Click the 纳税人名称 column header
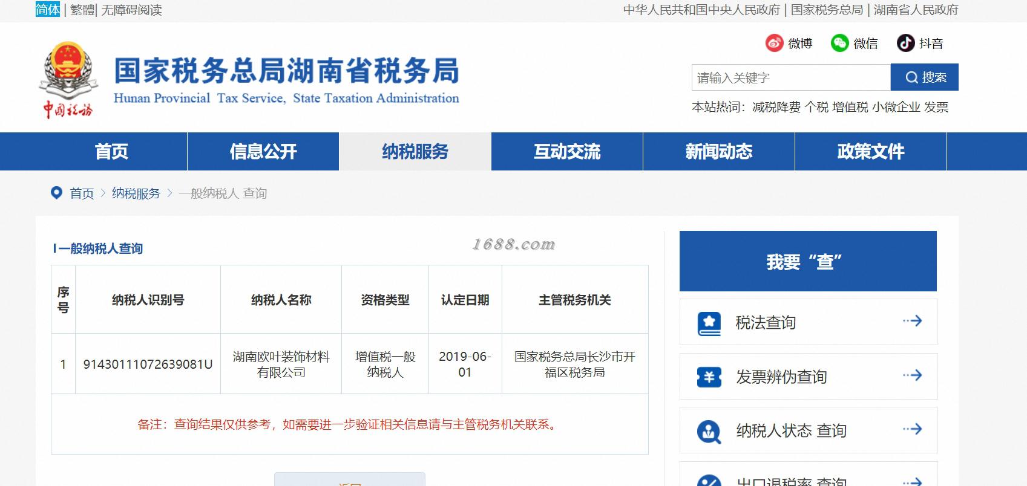This screenshot has height=486, width=1027. point(281,300)
